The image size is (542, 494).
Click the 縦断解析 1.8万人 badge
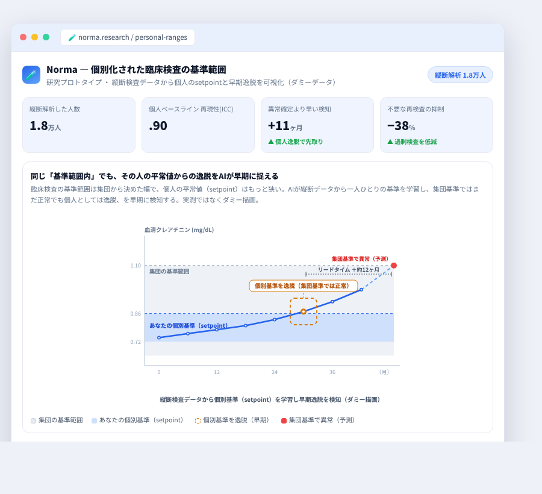tap(460, 75)
